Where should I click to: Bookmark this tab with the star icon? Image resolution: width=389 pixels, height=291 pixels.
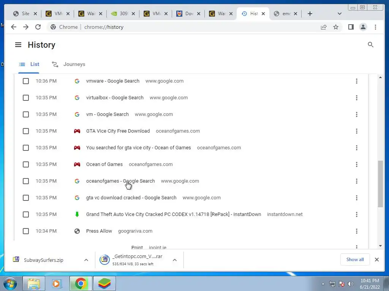click(x=336, y=27)
